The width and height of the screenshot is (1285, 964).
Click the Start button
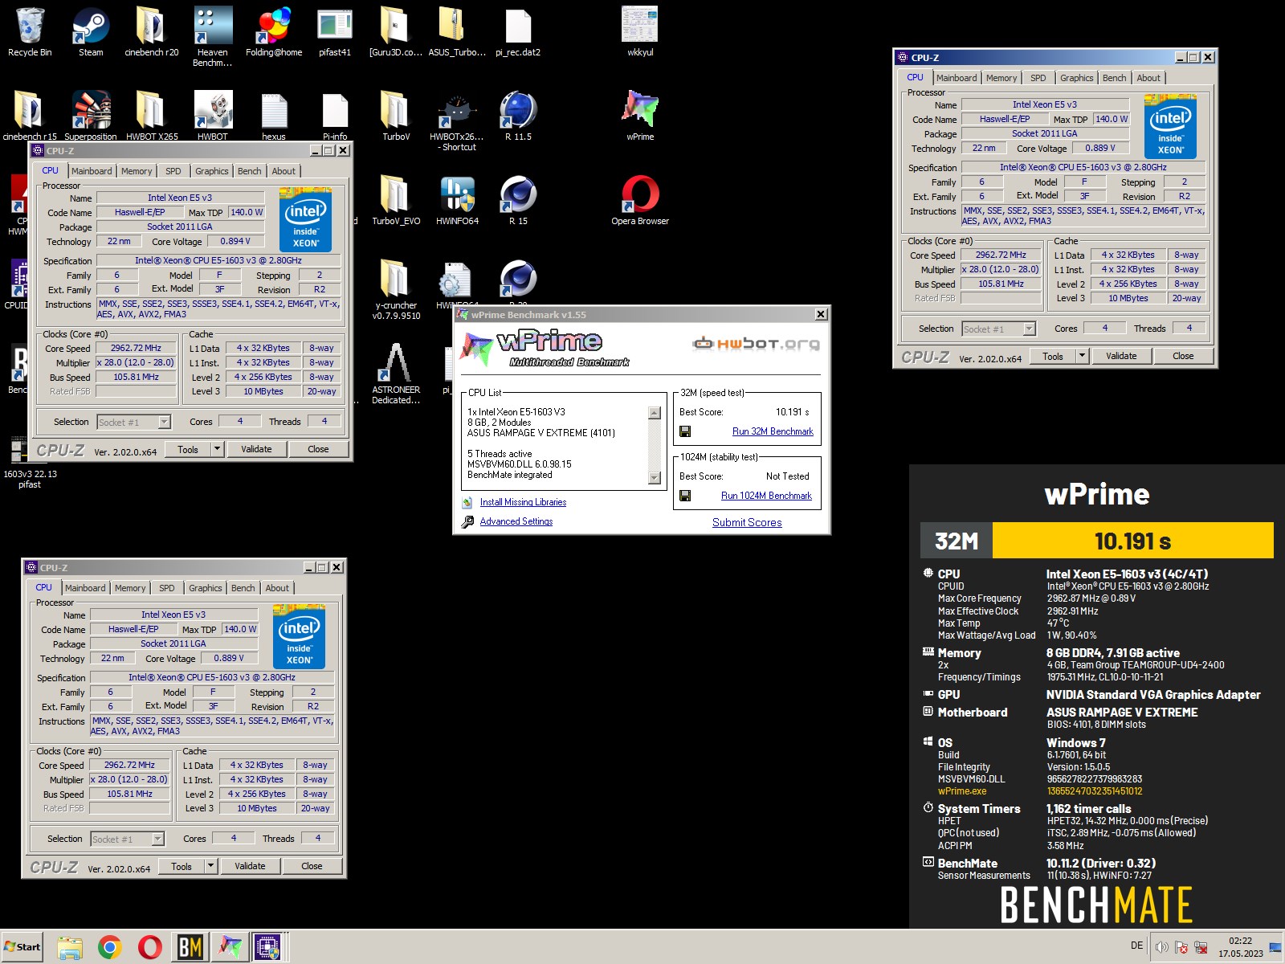pyautogui.click(x=22, y=947)
